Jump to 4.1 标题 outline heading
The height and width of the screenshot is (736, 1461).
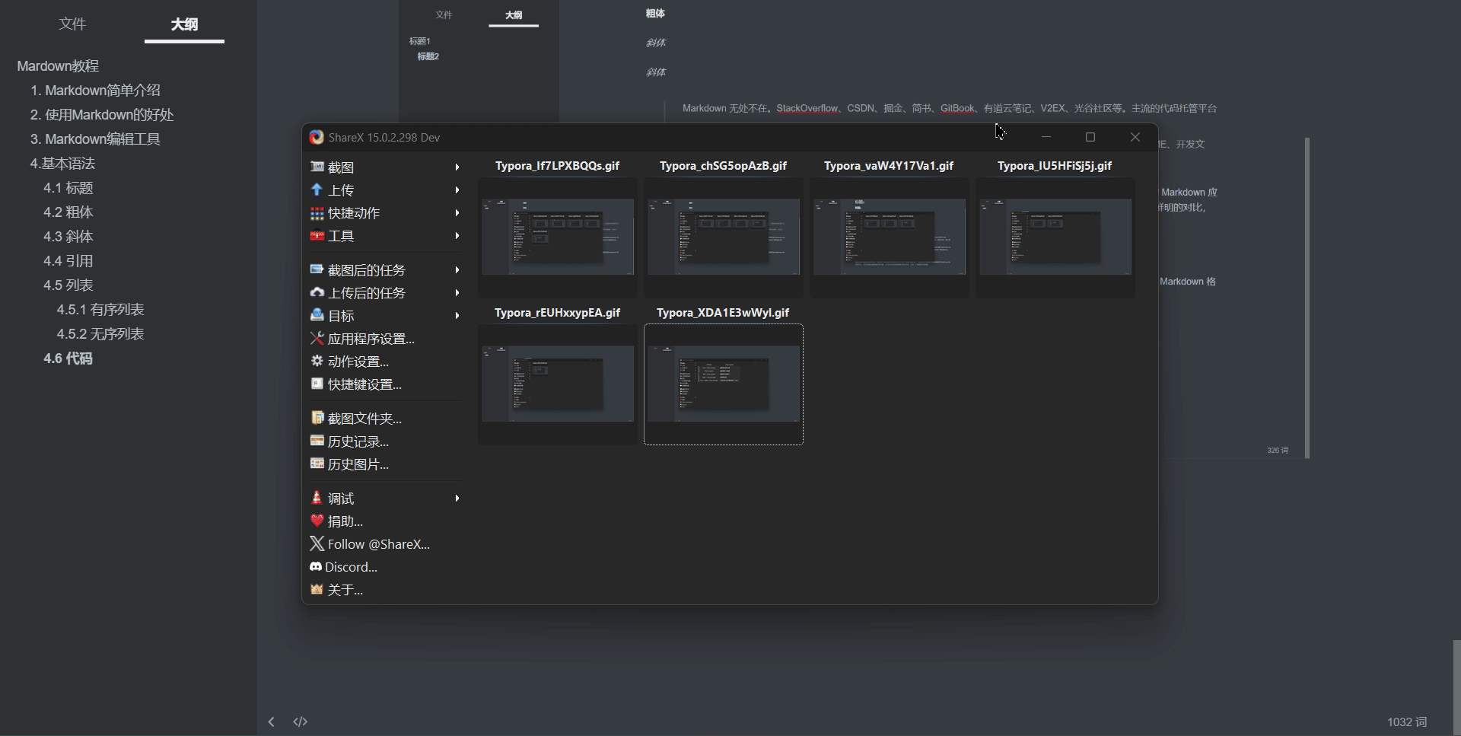pyautogui.click(x=68, y=188)
